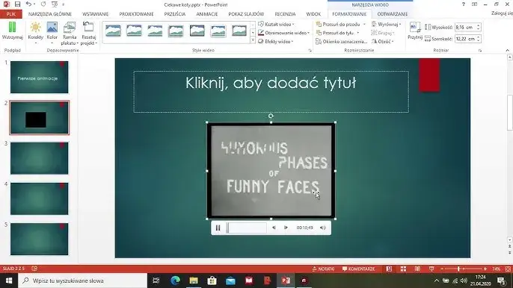
Task: Click NOTATKI notes button in status bar
Action: point(323,269)
